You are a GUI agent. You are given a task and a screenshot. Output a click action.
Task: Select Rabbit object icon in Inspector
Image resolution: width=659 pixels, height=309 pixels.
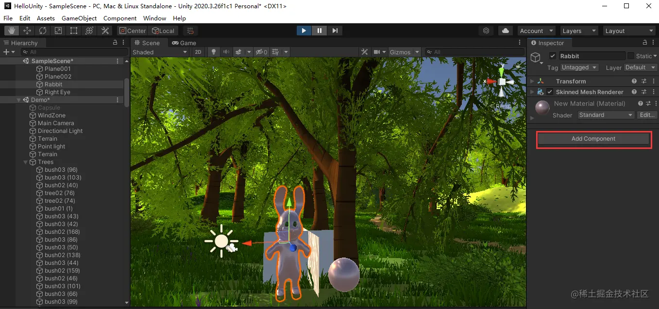pyautogui.click(x=536, y=58)
